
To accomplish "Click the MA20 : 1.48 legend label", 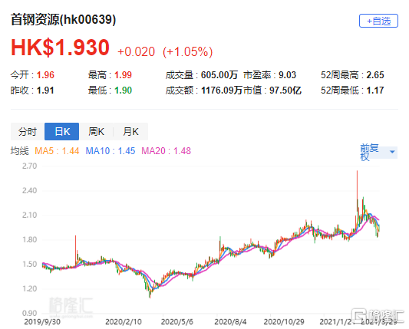I will click(167, 151).
